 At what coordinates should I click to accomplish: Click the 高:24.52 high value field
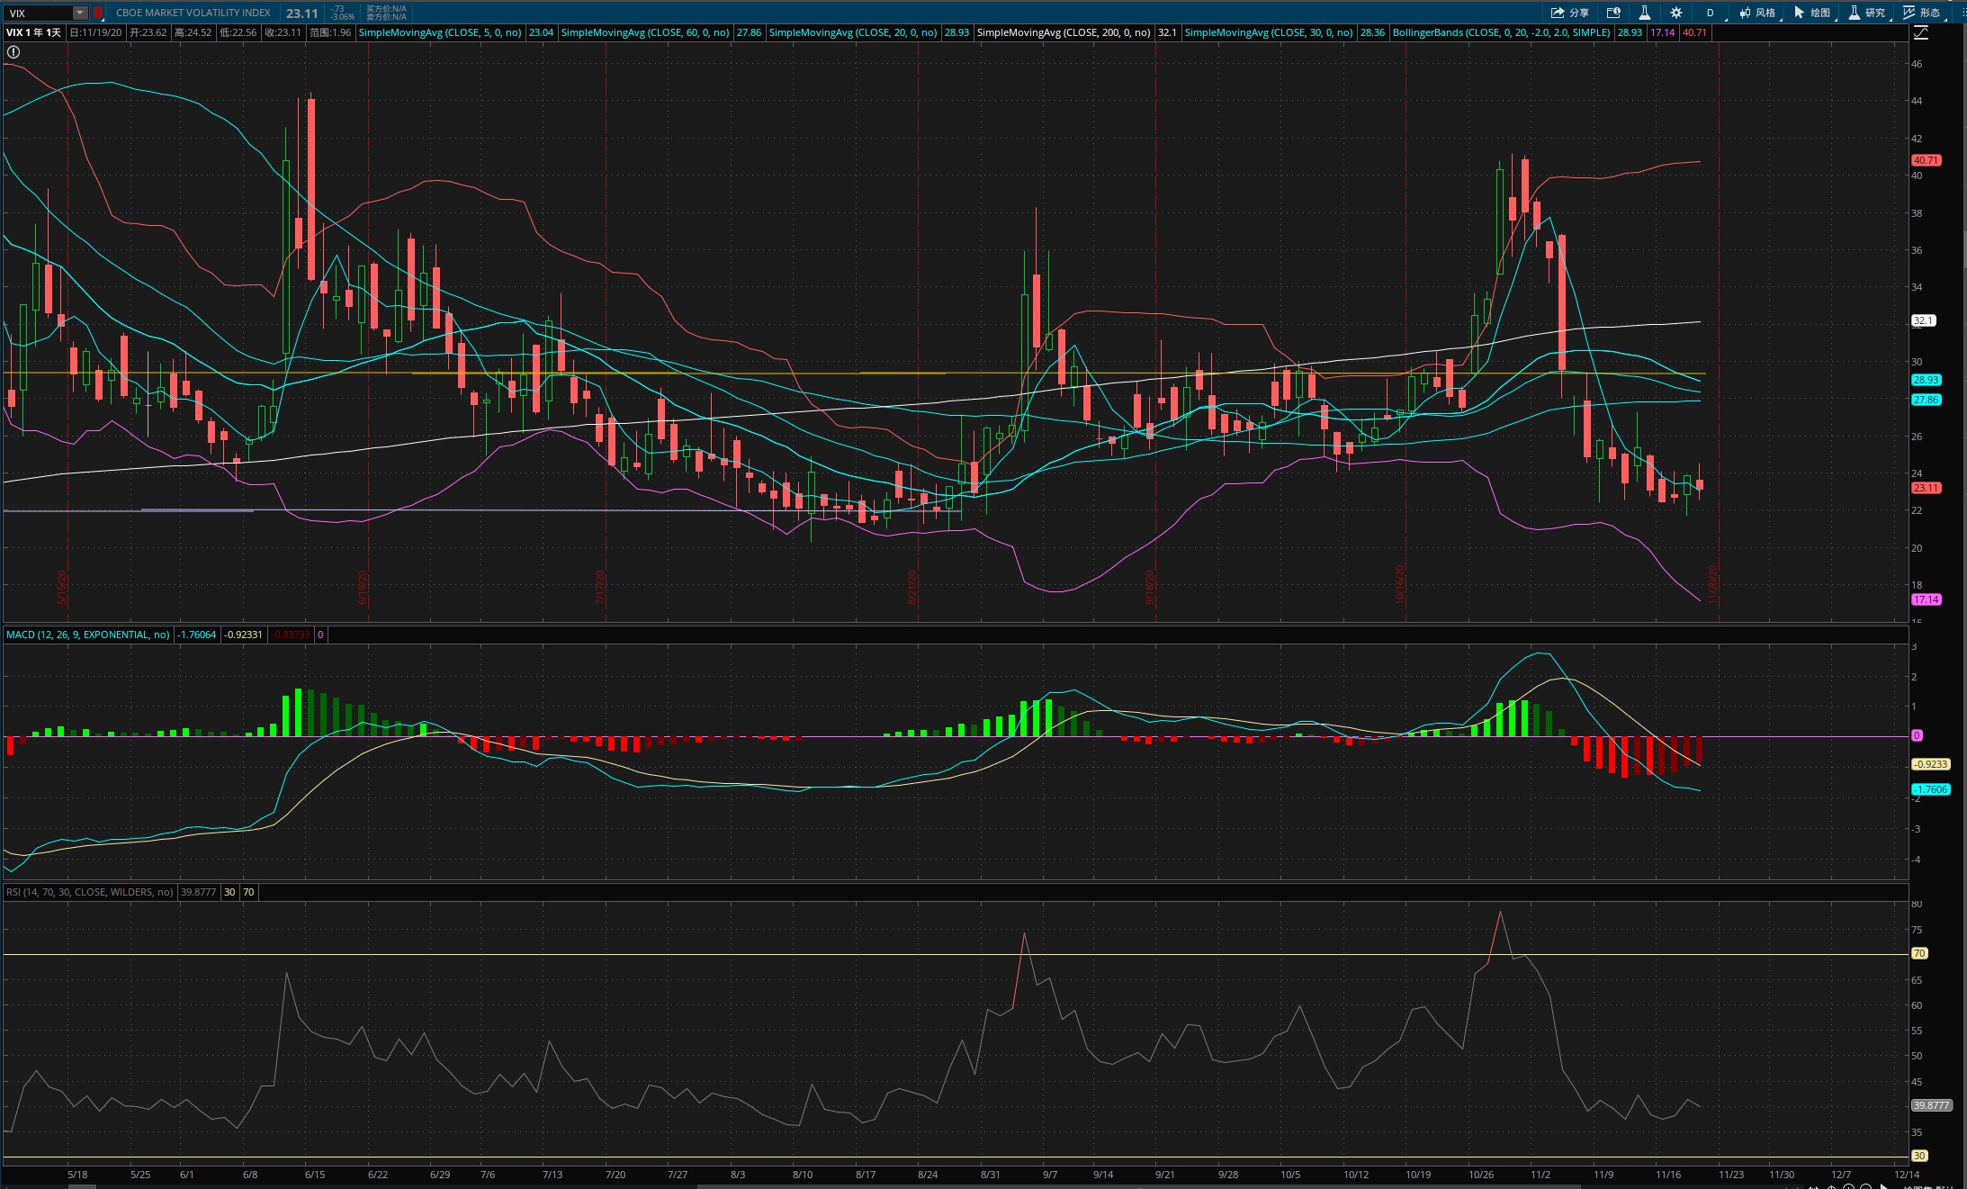click(x=193, y=32)
